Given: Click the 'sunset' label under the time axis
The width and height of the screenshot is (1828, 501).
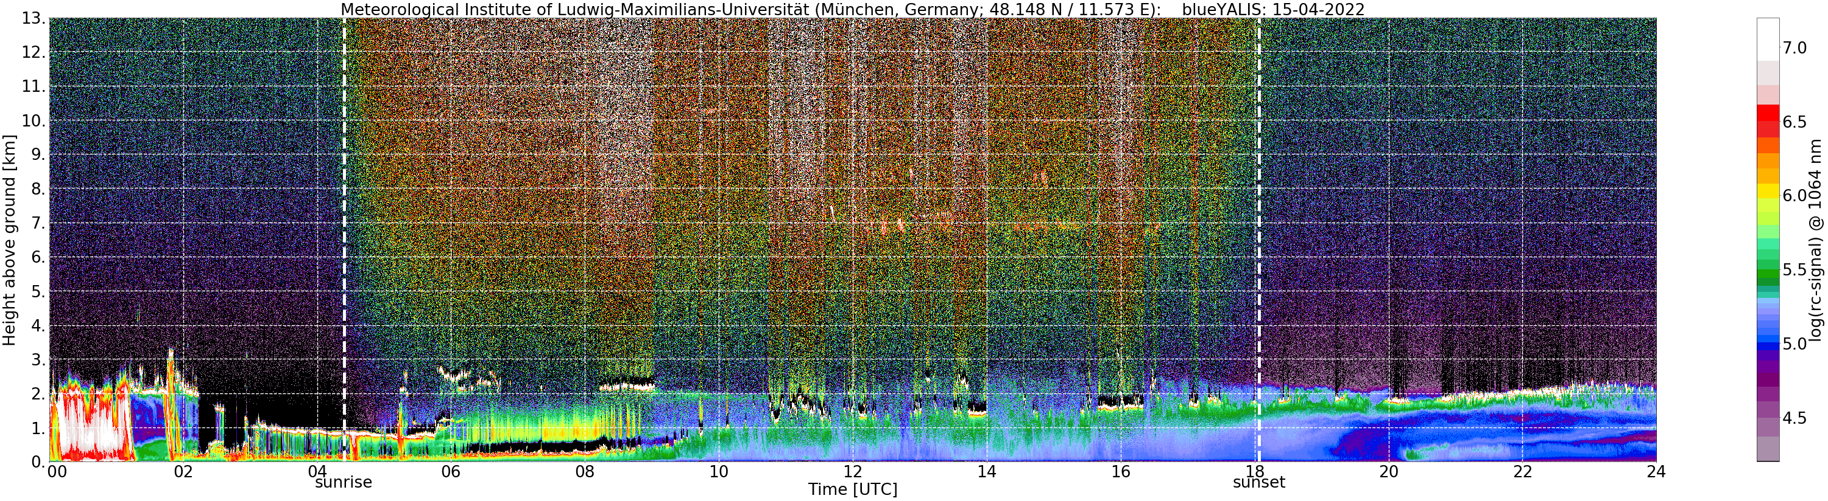Looking at the screenshot, I should click(1259, 483).
